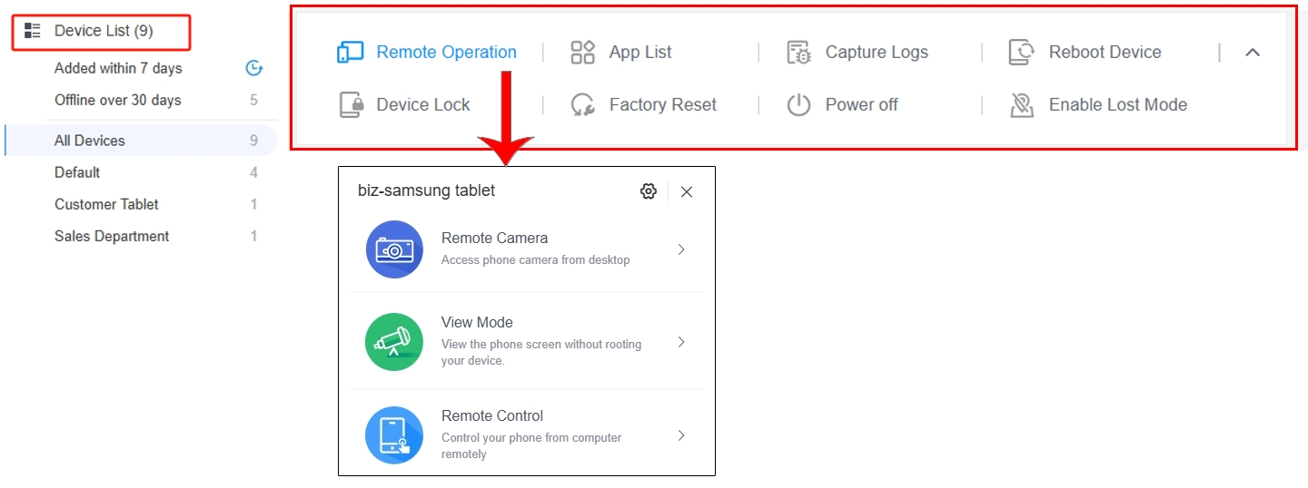Open the Remote Camera option
The height and width of the screenshot is (488, 1308).
point(527,249)
